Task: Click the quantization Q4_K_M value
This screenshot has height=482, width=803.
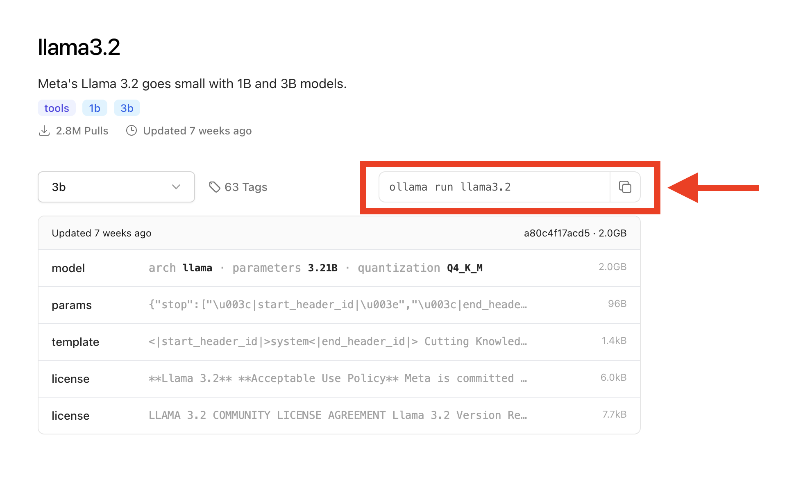Action: click(465, 268)
